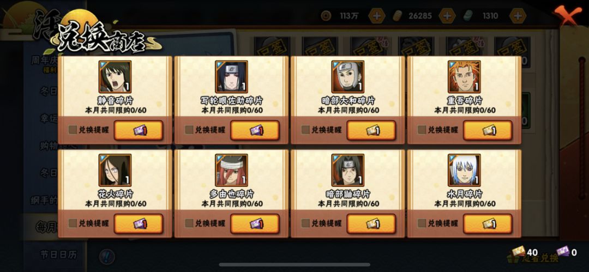
Task: Select the 暗部大和碎片 character portrait
Action: click(x=348, y=77)
